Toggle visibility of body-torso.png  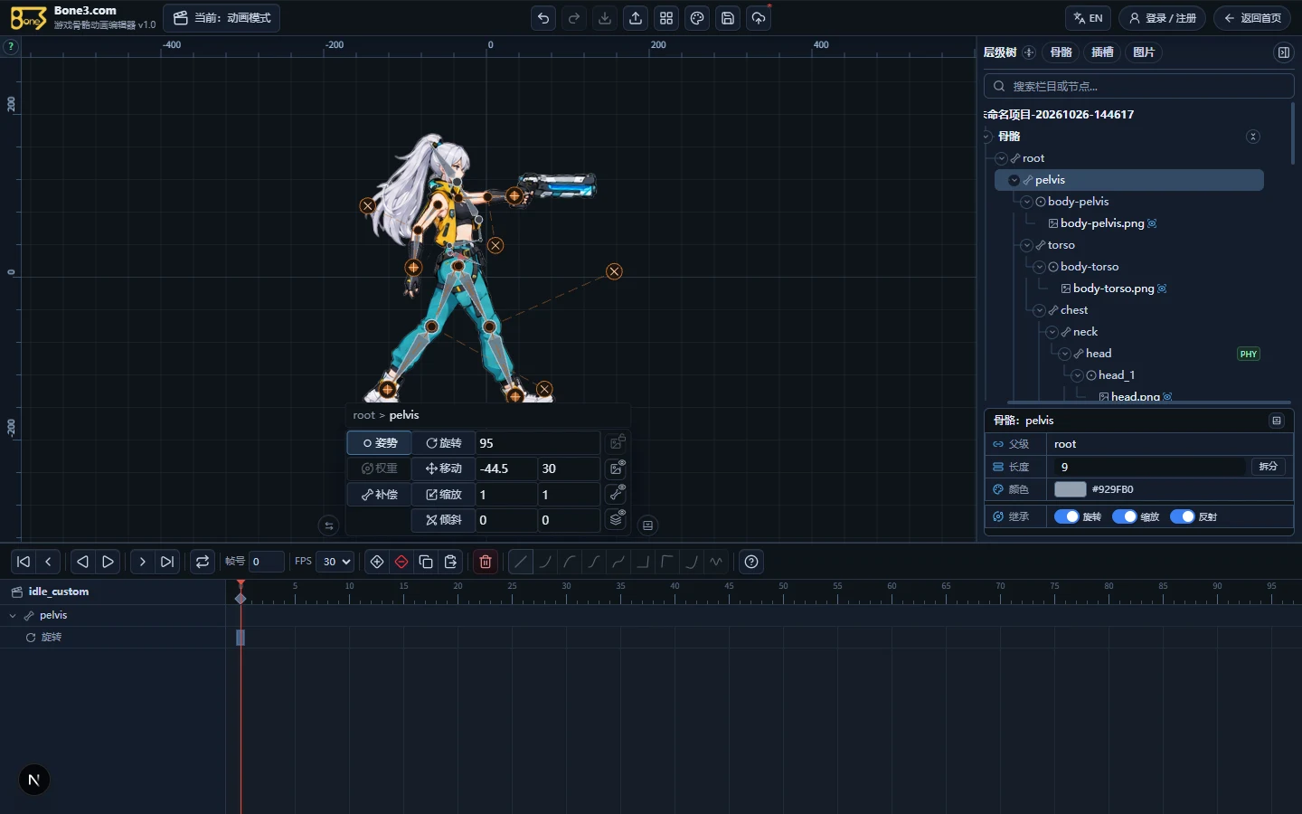tap(1162, 289)
